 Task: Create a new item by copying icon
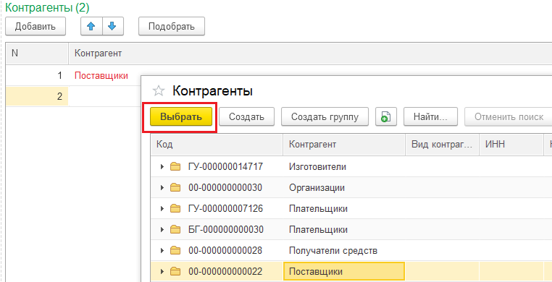tap(386, 116)
